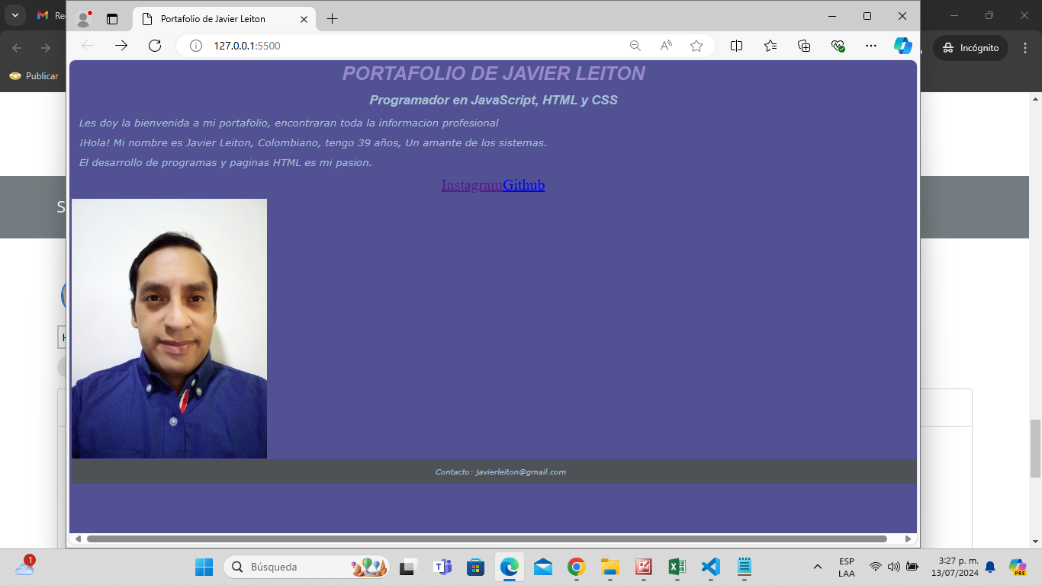Click the horizontal scrollbar right arrow
Image resolution: width=1042 pixels, height=585 pixels.
click(x=908, y=539)
